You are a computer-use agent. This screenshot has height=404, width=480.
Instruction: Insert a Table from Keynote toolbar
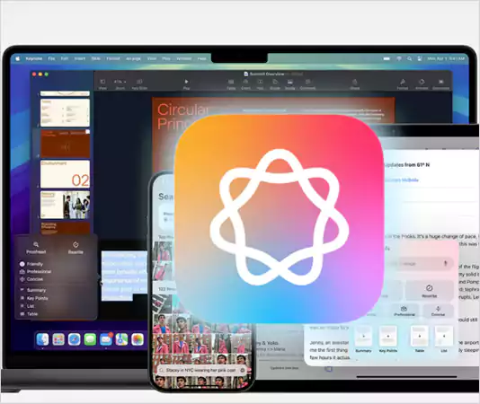click(231, 84)
